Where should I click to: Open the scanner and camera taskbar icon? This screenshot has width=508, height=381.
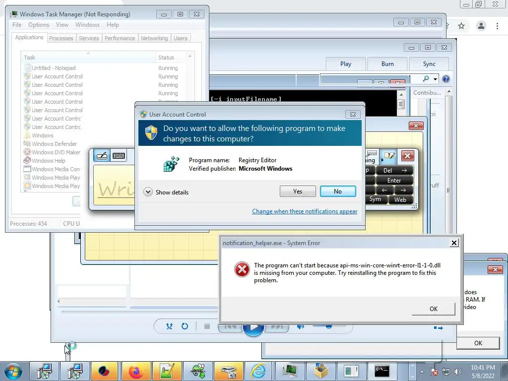tap(228, 371)
